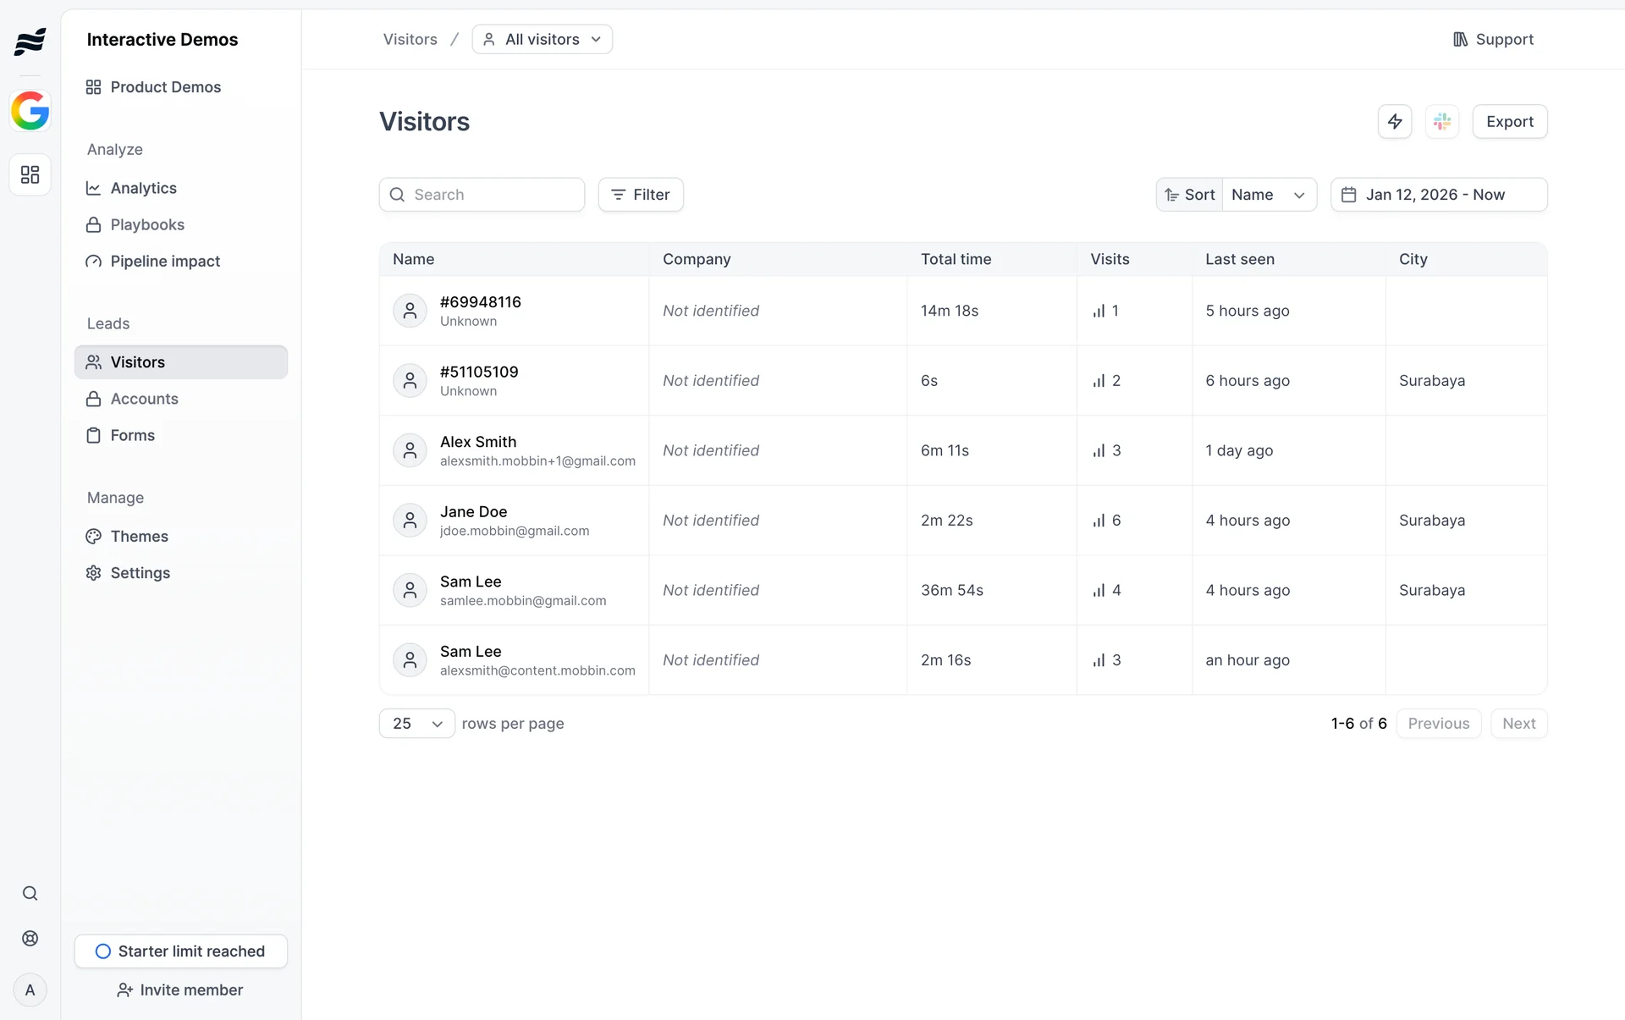Toggle the sort direction button

pos(1189,195)
